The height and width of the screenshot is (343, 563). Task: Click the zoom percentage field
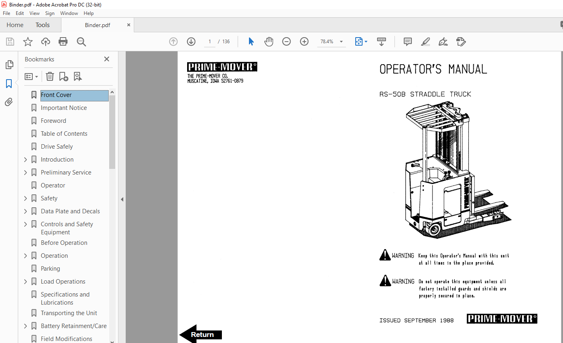327,42
